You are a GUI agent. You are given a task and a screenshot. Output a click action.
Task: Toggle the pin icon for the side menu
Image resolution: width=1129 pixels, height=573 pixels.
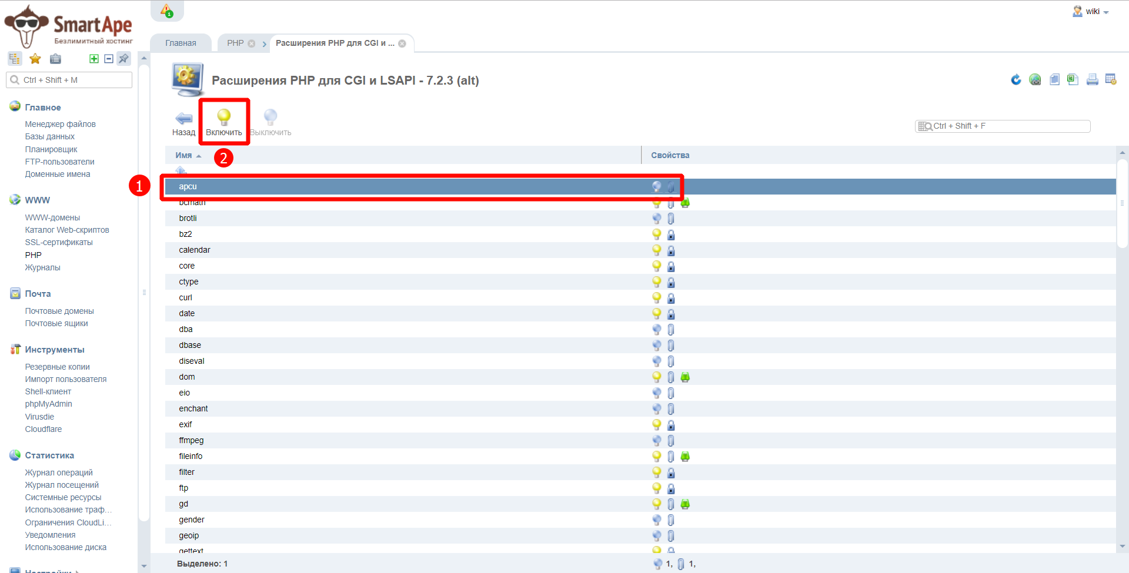(123, 59)
